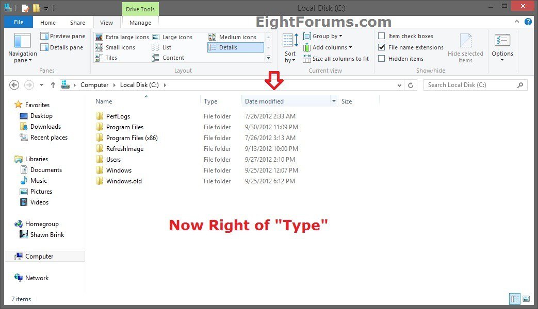Open the Manage tab

click(x=140, y=23)
